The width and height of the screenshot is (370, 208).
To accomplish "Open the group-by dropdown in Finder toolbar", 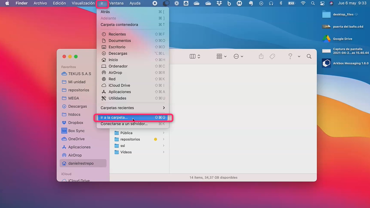I will click(221, 57).
